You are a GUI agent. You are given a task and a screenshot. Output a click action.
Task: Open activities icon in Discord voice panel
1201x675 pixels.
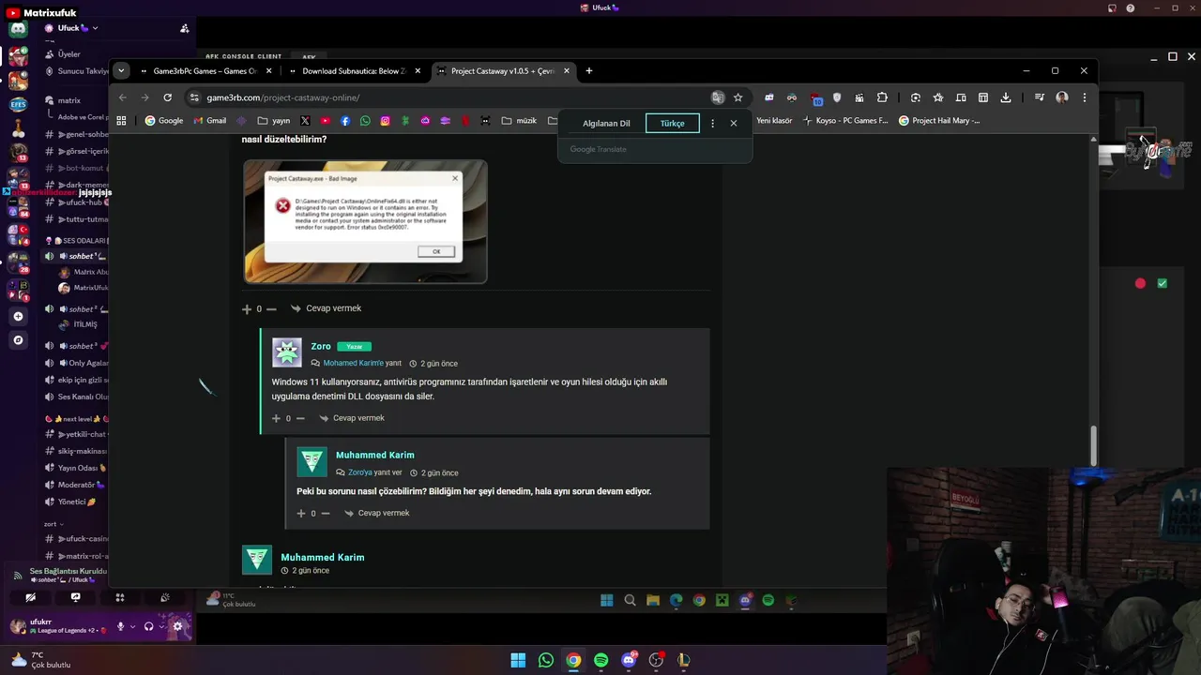click(x=120, y=597)
